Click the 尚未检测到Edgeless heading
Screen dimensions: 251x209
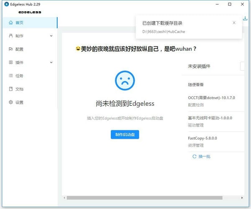[125, 104]
